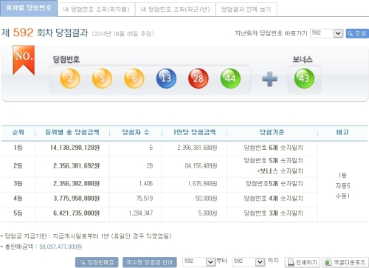Select the 회차별 당첨번호 tab
369x268 pixels.
point(29,8)
